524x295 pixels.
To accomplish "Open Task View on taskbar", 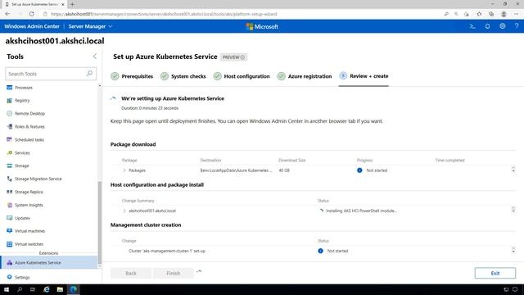I will tap(33, 289).
